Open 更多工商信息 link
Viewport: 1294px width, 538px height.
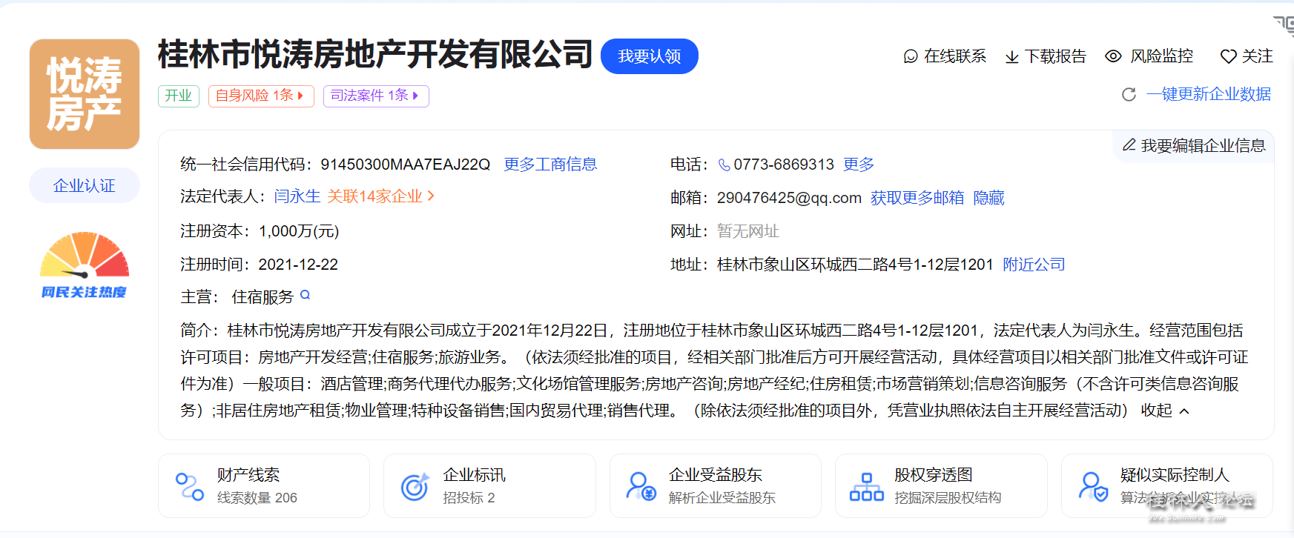(x=550, y=165)
